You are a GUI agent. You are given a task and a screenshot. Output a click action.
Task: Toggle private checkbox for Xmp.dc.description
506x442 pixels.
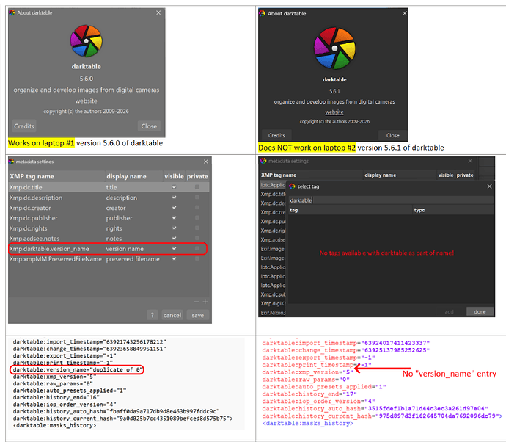pos(197,197)
